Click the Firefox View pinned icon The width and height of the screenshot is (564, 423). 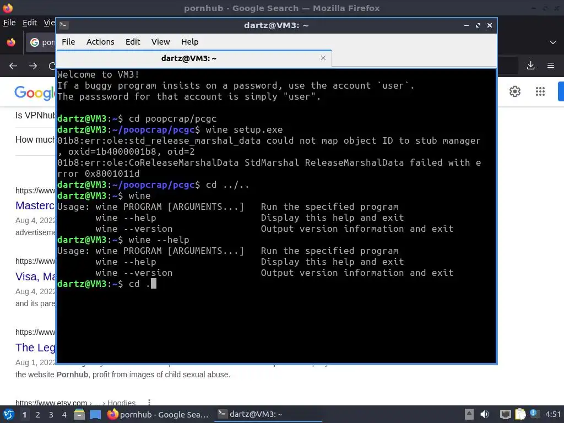click(11, 42)
